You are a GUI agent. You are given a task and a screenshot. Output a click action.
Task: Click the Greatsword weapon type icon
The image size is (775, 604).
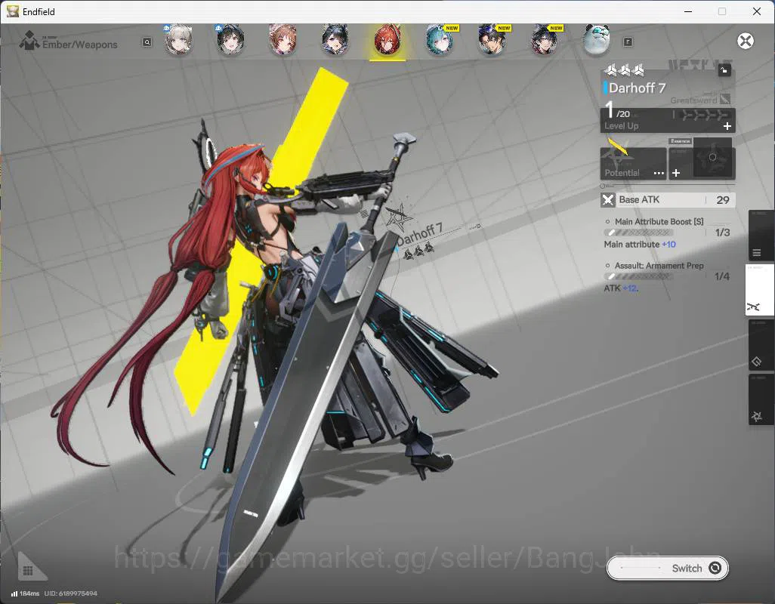pos(725,99)
